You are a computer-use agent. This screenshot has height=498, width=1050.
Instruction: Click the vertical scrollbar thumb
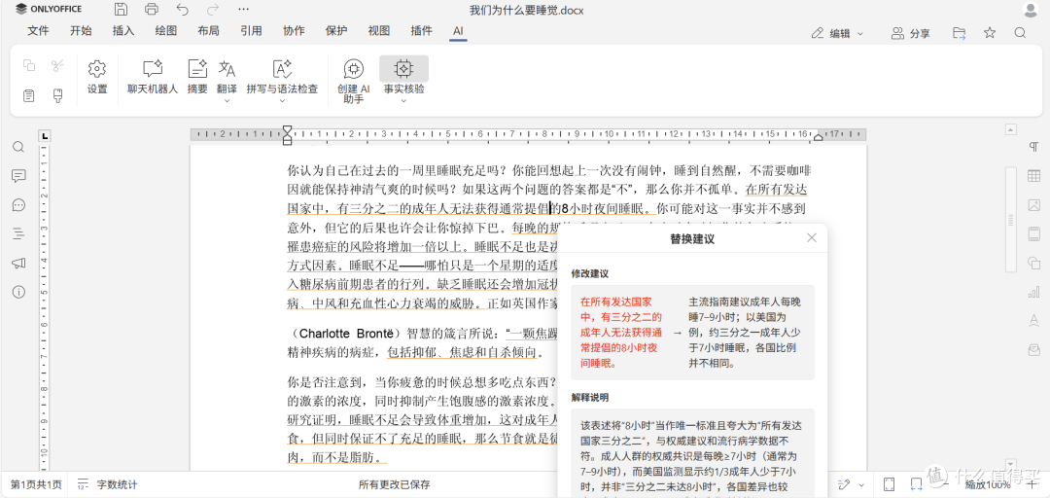tap(1011, 220)
